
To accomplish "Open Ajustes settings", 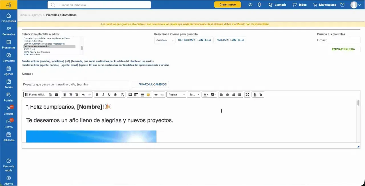I will 9,180.
